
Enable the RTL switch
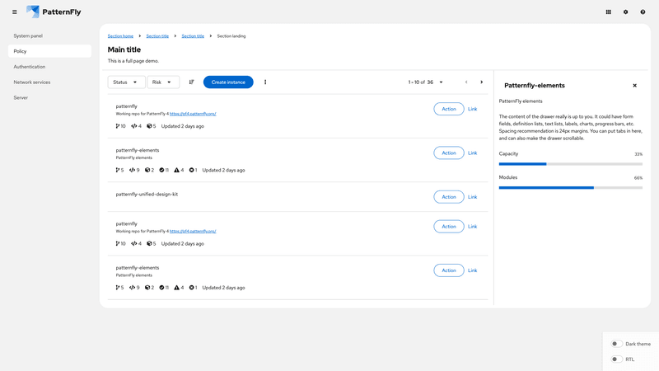pos(616,359)
